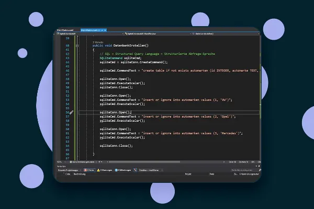This screenshot has width=314, height=209.
Task: Click the '1 Verweis' CodeLens link
Action: pos(98,42)
